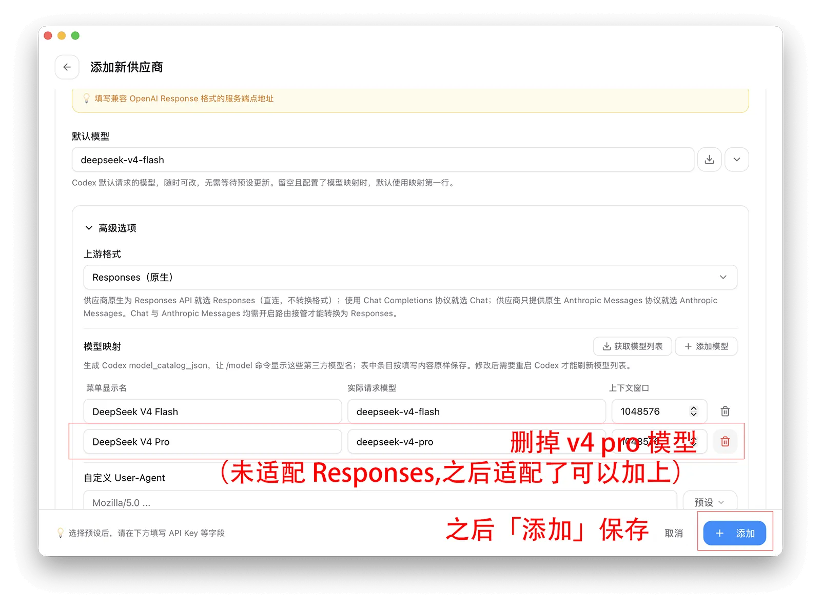The image size is (821, 607).
Task: Adjust context window stepper for V4 Flash
Action: pos(694,412)
